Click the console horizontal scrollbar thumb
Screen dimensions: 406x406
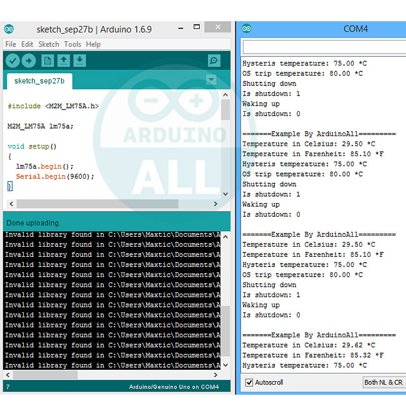pos(45,375)
